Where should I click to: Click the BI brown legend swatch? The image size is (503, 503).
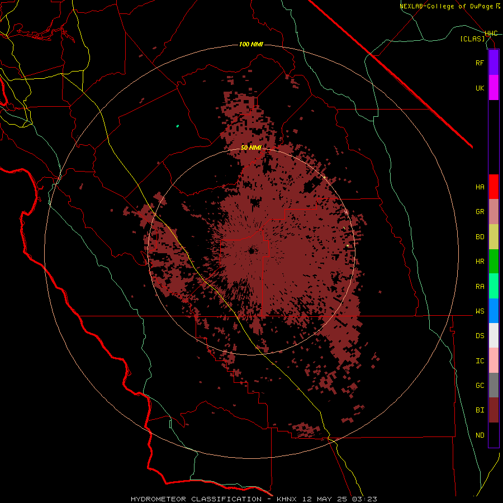(493, 410)
